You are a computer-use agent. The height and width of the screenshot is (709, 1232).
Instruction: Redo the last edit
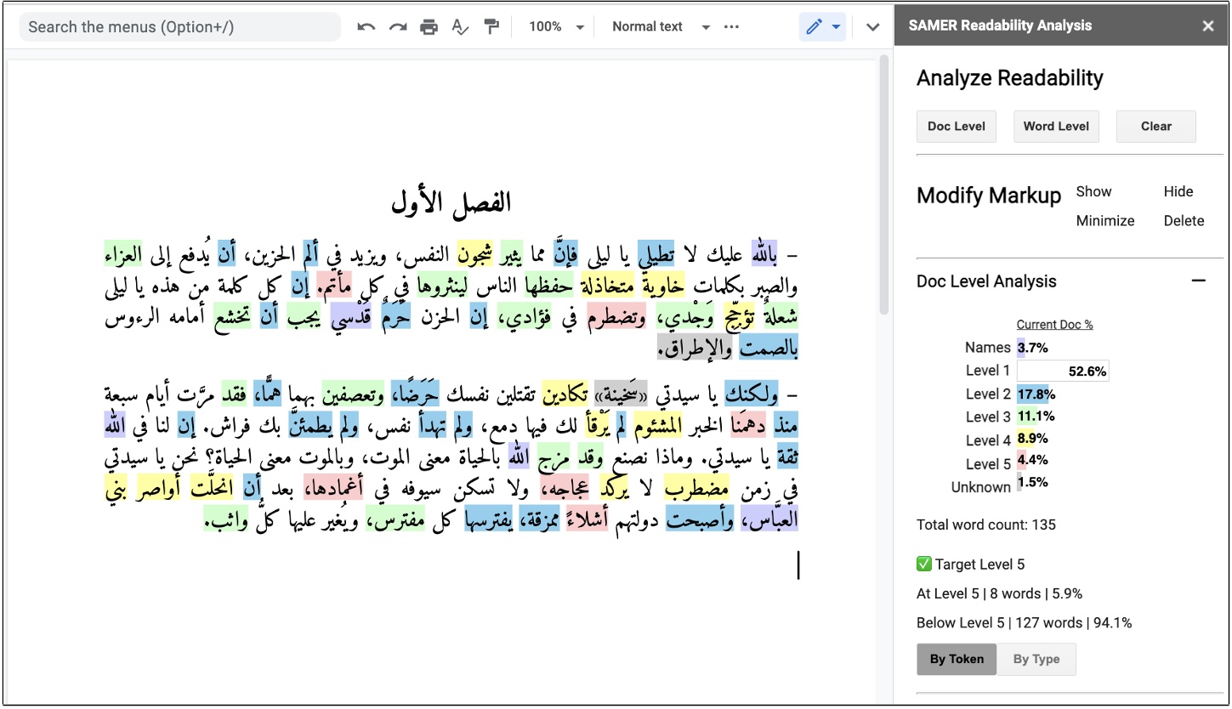(x=397, y=26)
